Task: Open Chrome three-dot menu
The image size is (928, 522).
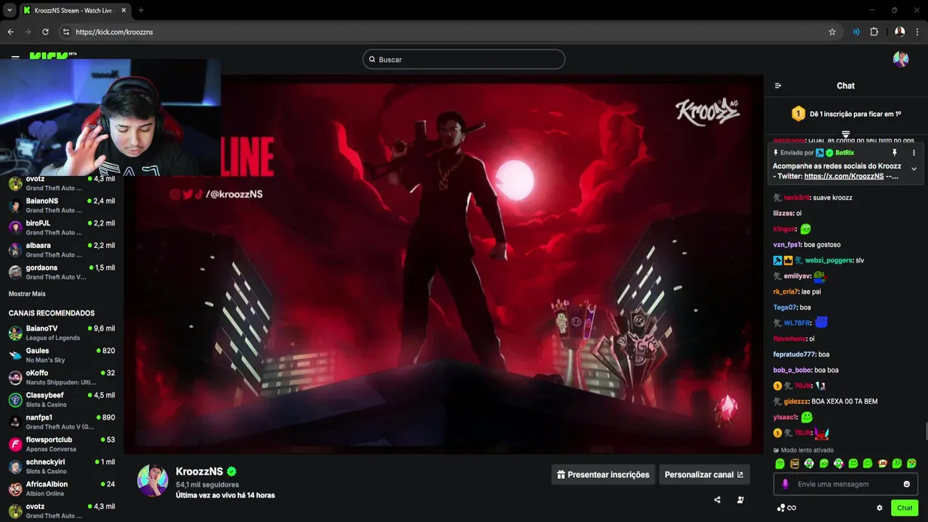Action: click(x=917, y=32)
